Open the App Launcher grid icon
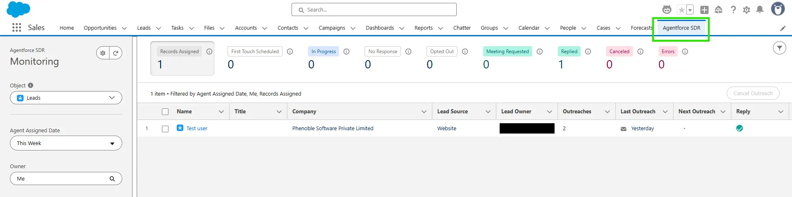Viewport: 792px width, 197px height. click(x=17, y=28)
